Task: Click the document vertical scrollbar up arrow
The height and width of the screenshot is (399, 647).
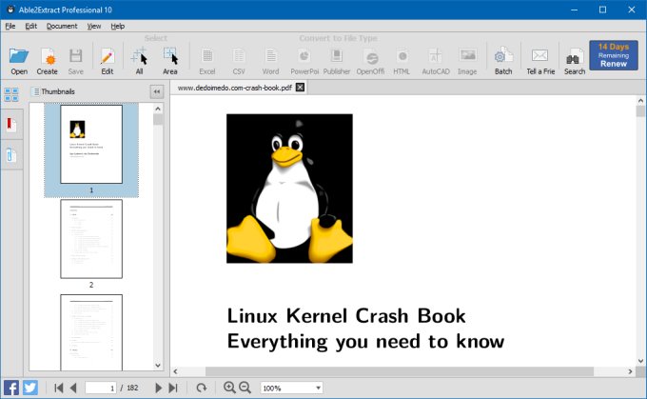Action: 640,100
